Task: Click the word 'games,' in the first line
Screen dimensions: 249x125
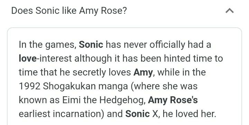Action: (x=61, y=45)
